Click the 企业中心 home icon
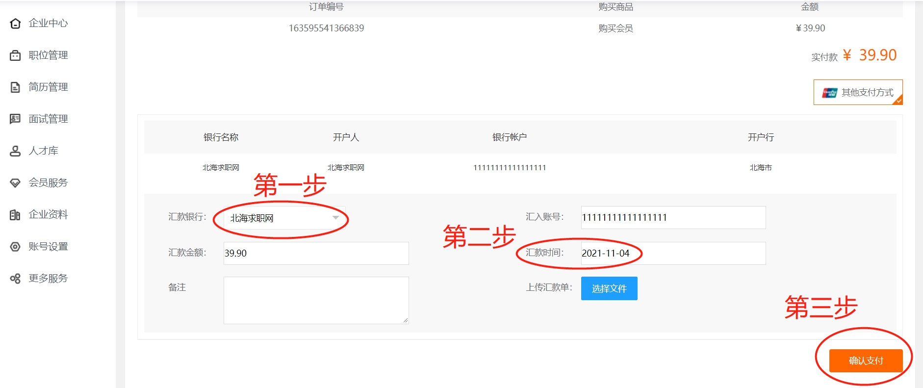Viewport: 923px width, 388px height. pyautogui.click(x=15, y=24)
